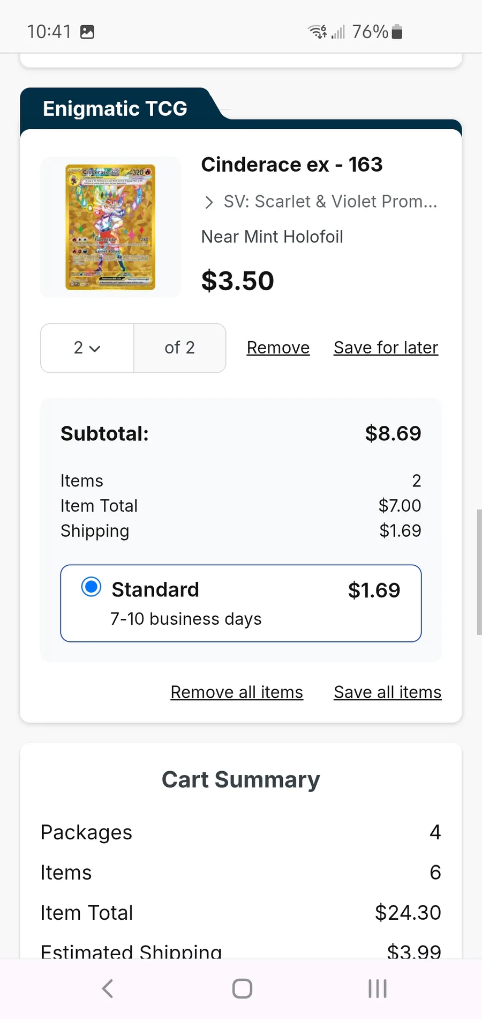Image resolution: width=482 pixels, height=1019 pixels.
Task: Open the quantity dropdown showing 2
Action: click(x=87, y=348)
